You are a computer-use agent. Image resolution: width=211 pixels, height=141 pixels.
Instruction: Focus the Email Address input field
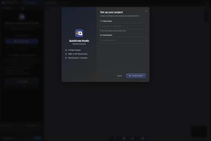click(x=123, y=40)
